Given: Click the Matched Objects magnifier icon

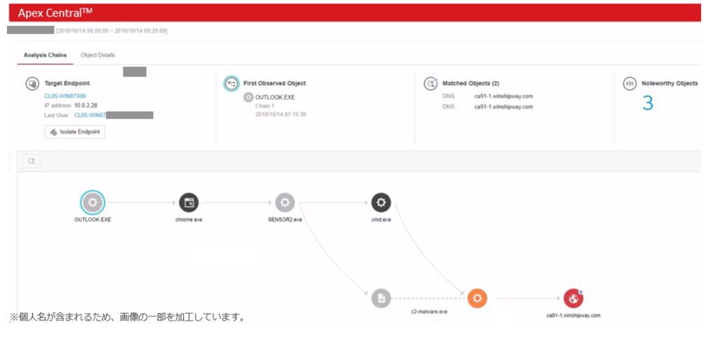Looking at the screenshot, I should [430, 84].
